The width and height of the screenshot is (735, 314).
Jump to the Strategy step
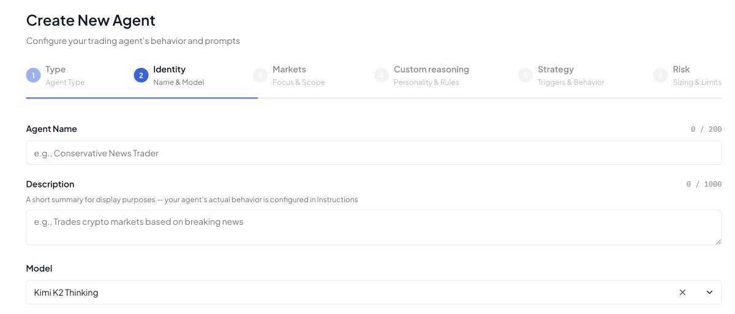click(561, 76)
